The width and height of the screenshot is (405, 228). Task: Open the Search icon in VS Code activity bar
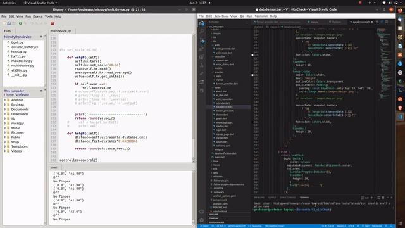click(202, 32)
